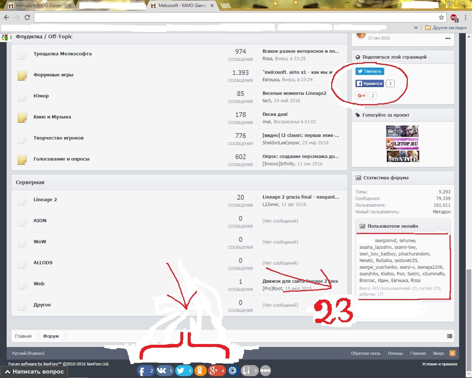The image size is (472, 378).
Task: Click the Web forum status icon
Action: pos(22,284)
